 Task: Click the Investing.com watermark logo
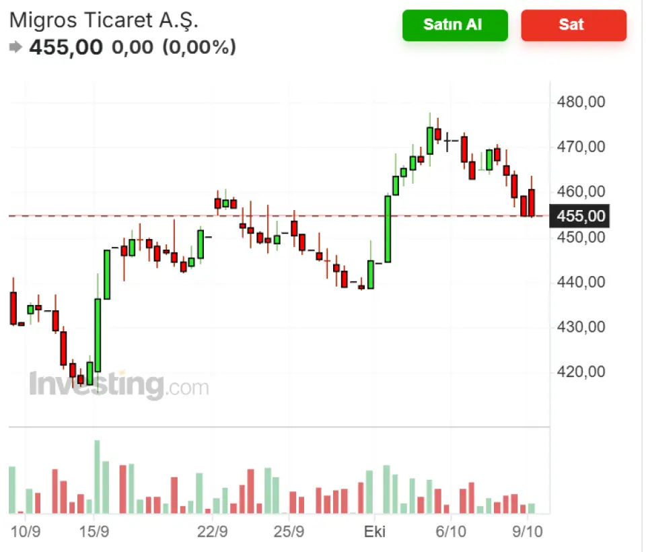click(x=119, y=386)
